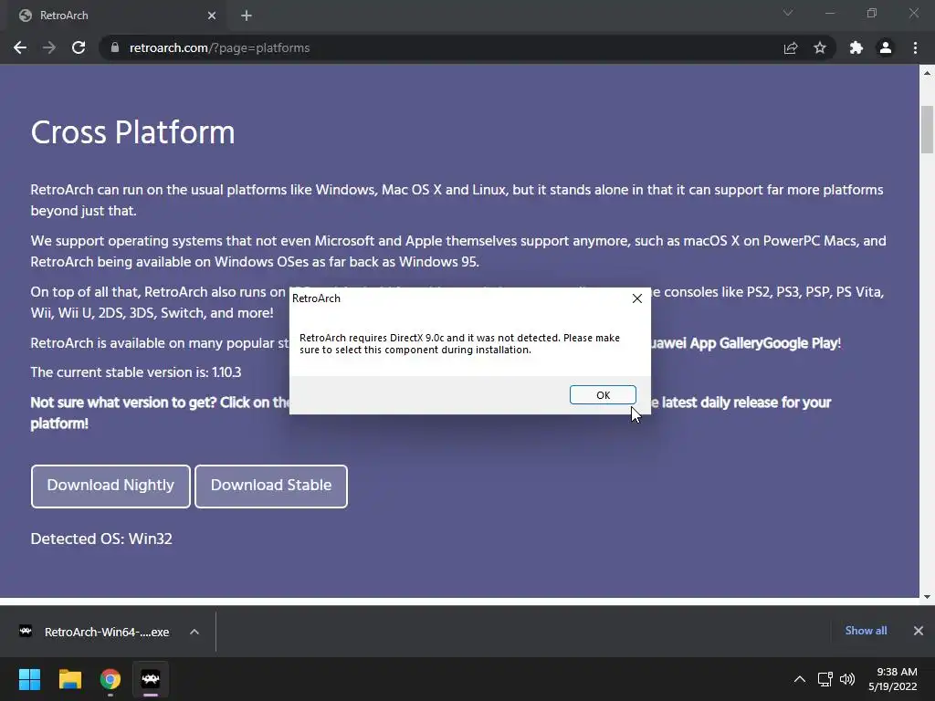Click the address bar showing retroarch.com
This screenshot has width=935, height=701.
coord(441,47)
